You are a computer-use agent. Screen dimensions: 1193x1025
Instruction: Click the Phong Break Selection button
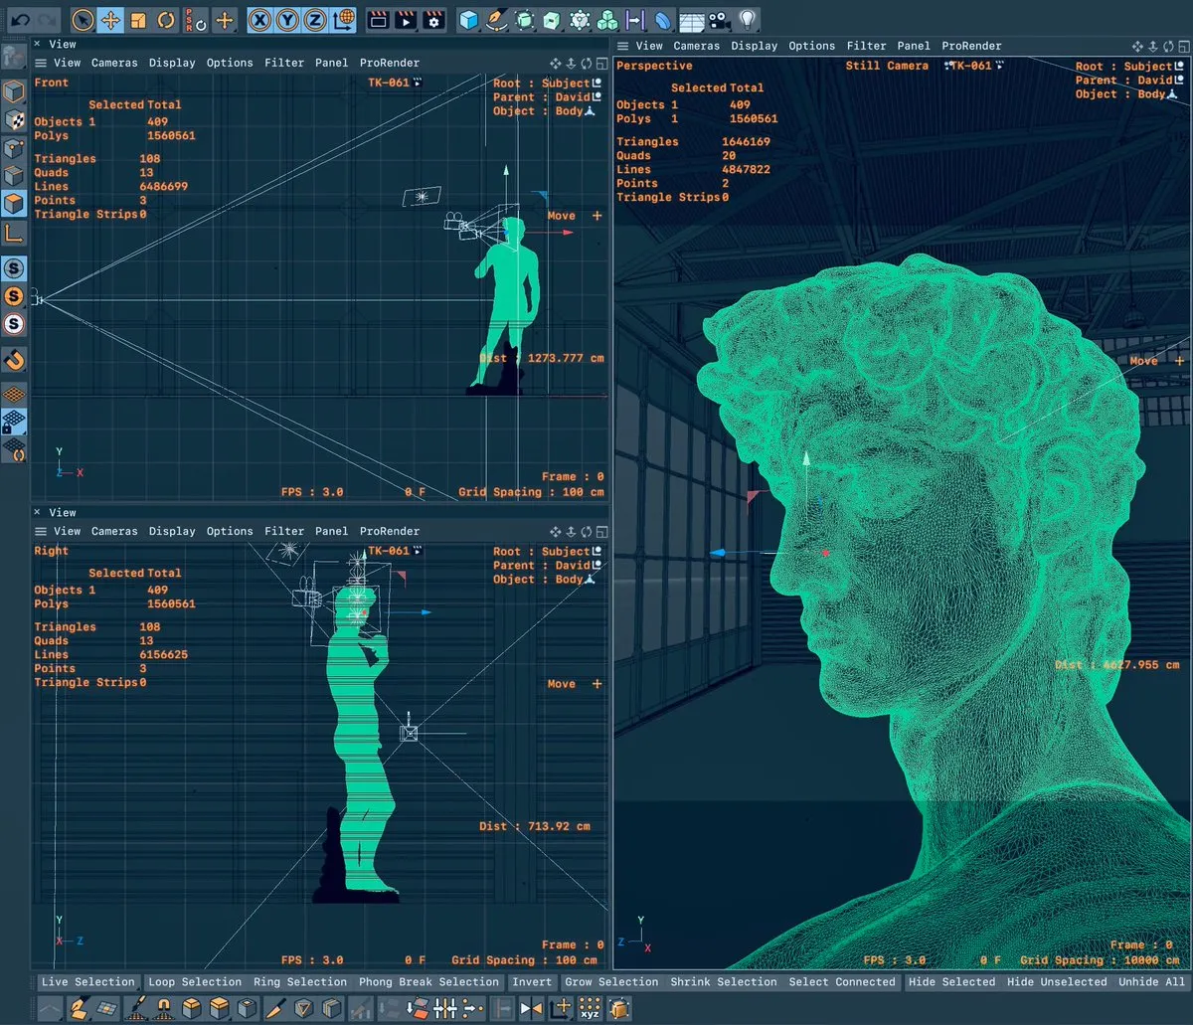pos(428,982)
